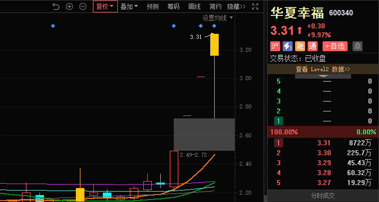Screen dimensions: 379x202
Task: Click the stock name 华夏幸福
Action: tap(297, 13)
